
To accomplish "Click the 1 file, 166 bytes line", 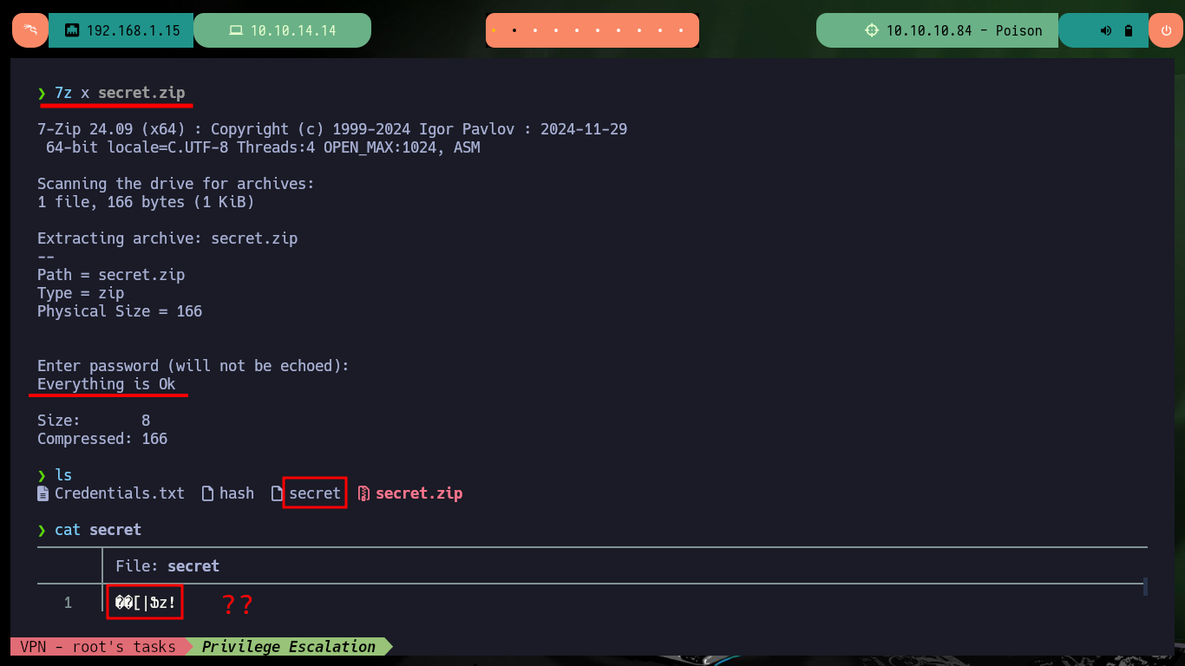I will point(146,202).
